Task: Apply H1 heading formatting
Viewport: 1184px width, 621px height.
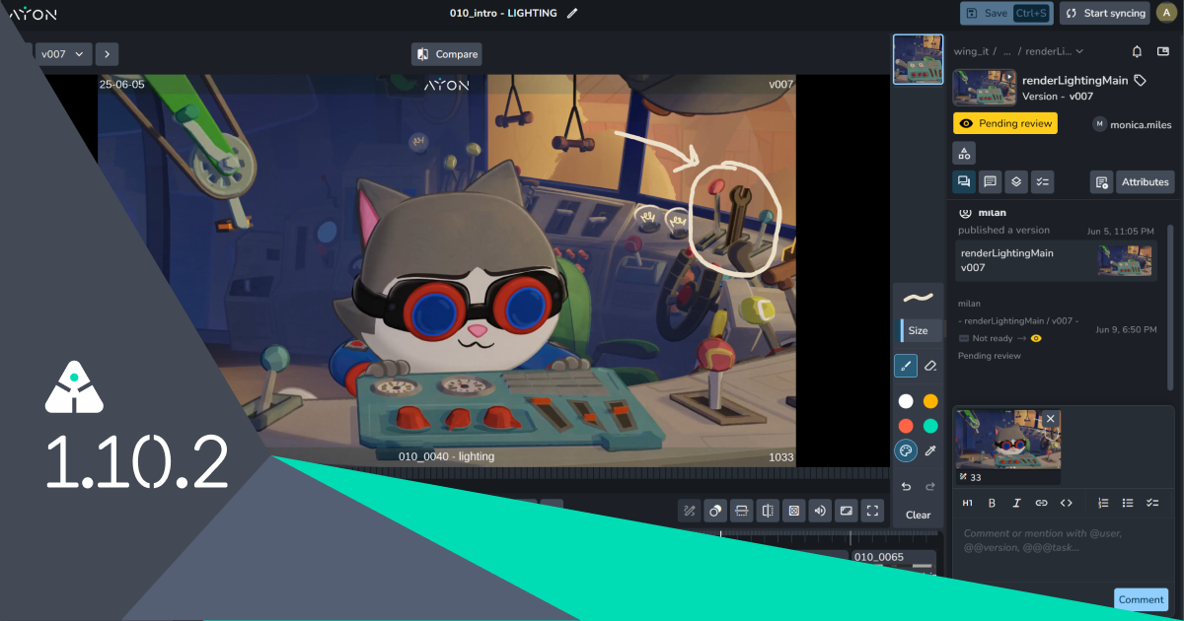Action: pos(968,503)
